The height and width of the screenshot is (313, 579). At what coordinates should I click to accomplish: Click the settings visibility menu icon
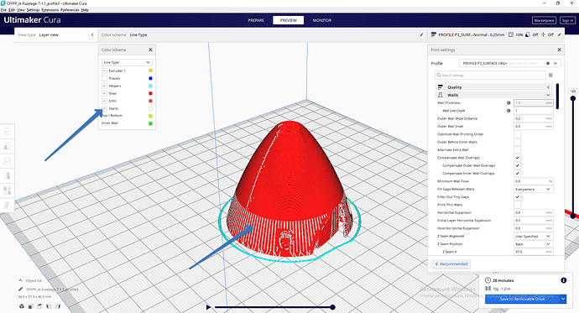pyautogui.click(x=550, y=76)
